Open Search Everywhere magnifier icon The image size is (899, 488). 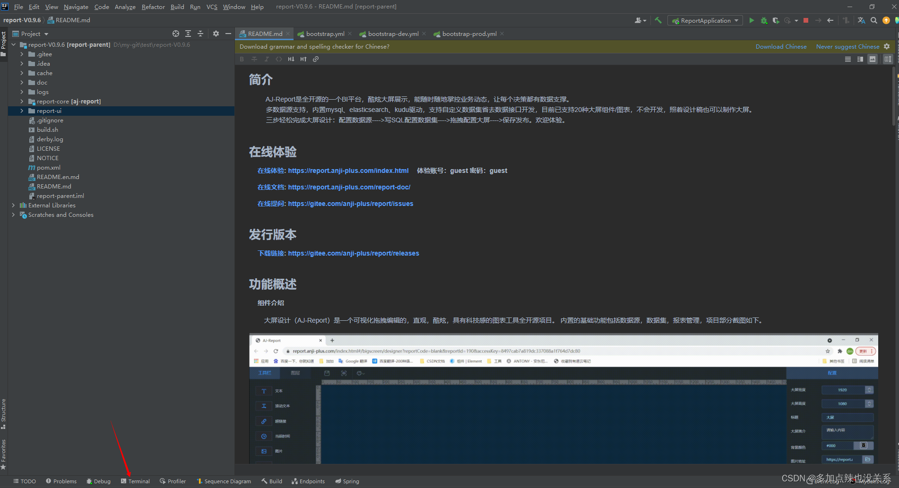pos(874,20)
